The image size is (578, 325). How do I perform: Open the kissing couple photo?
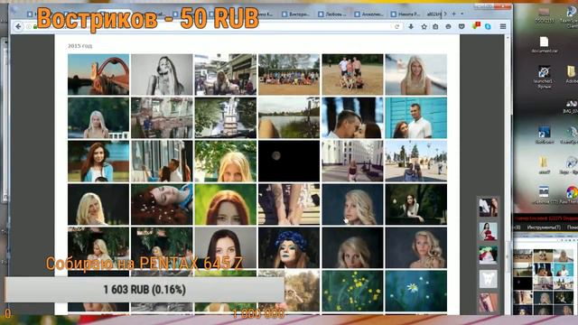pos(352,118)
